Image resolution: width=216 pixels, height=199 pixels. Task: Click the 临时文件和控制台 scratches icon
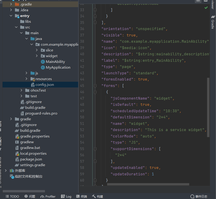click(12, 176)
